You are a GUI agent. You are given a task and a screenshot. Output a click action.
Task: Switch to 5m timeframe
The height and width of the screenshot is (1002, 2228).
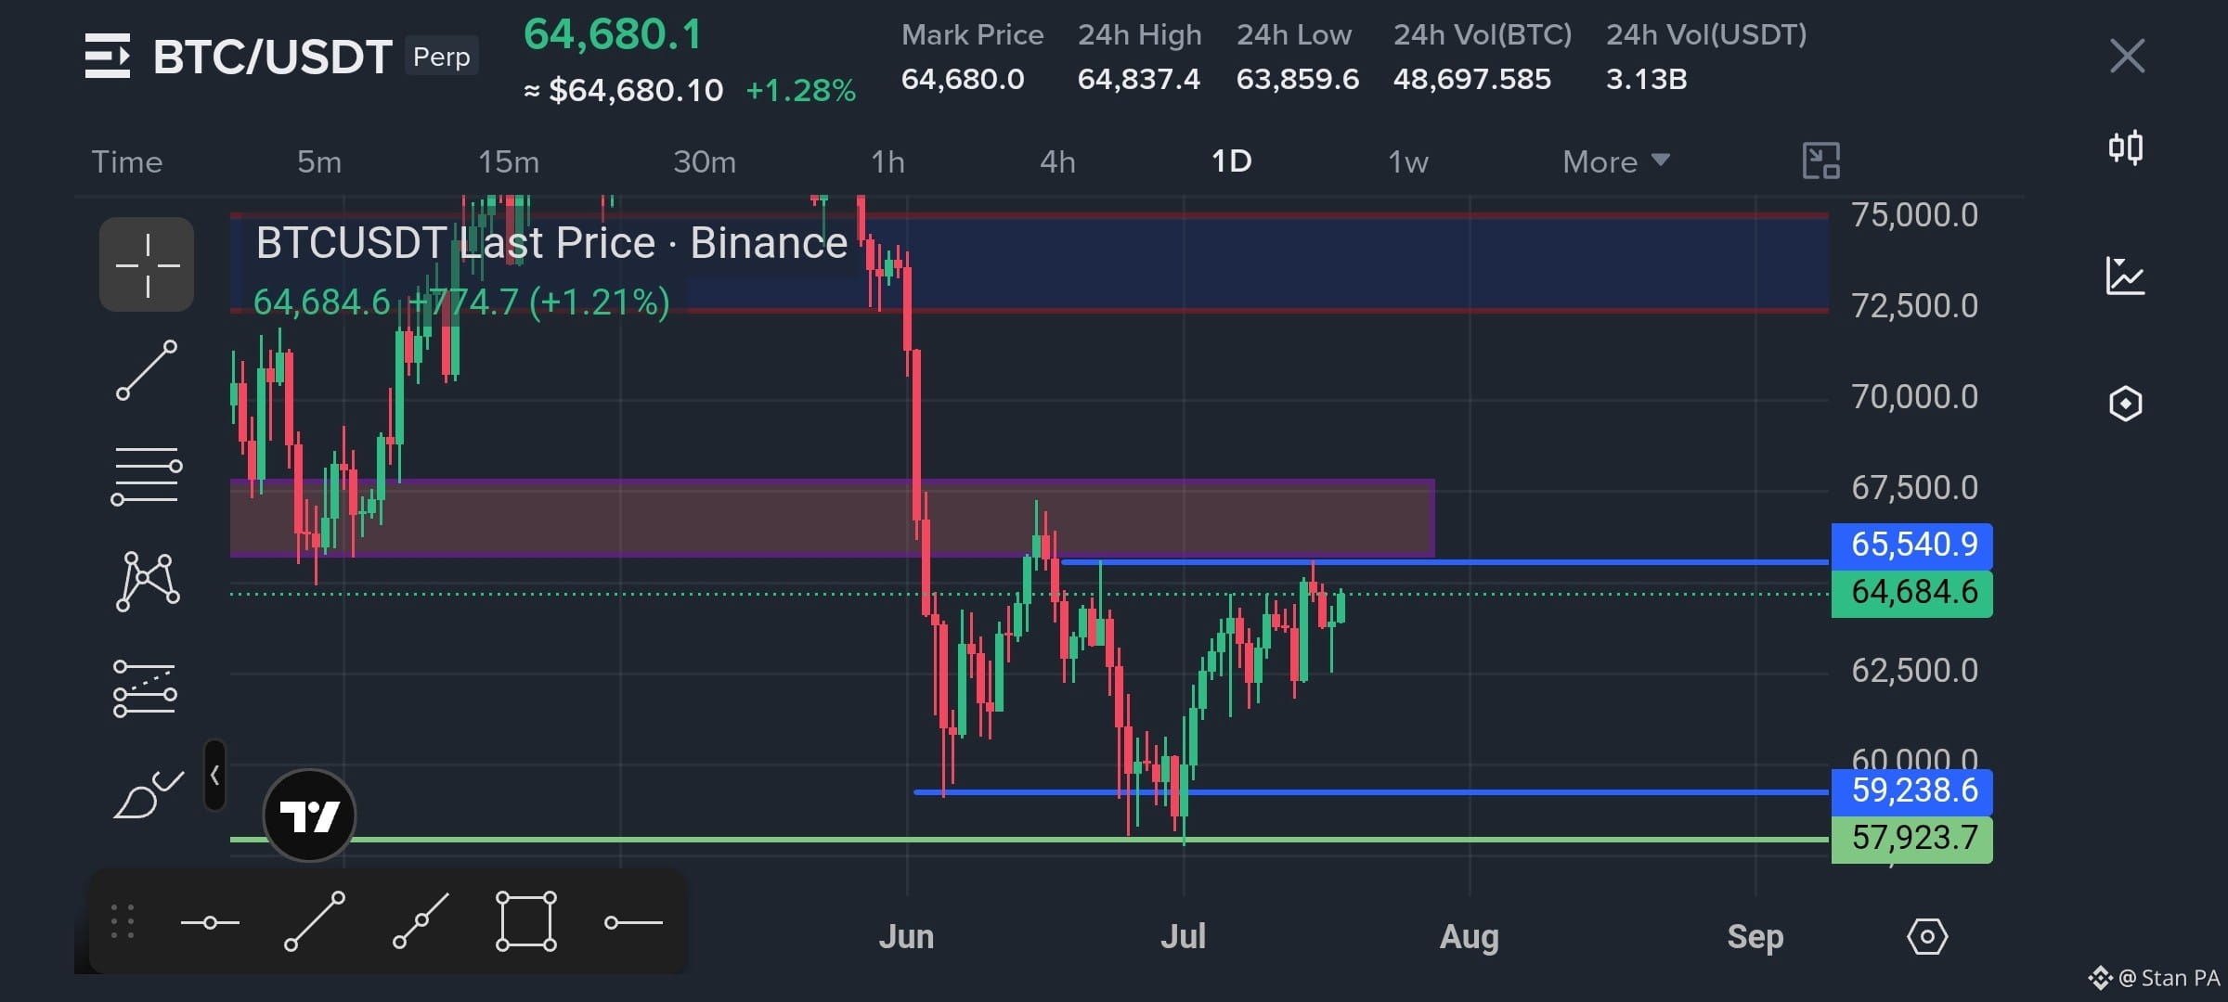pyautogui.click(x=319, y=161)
